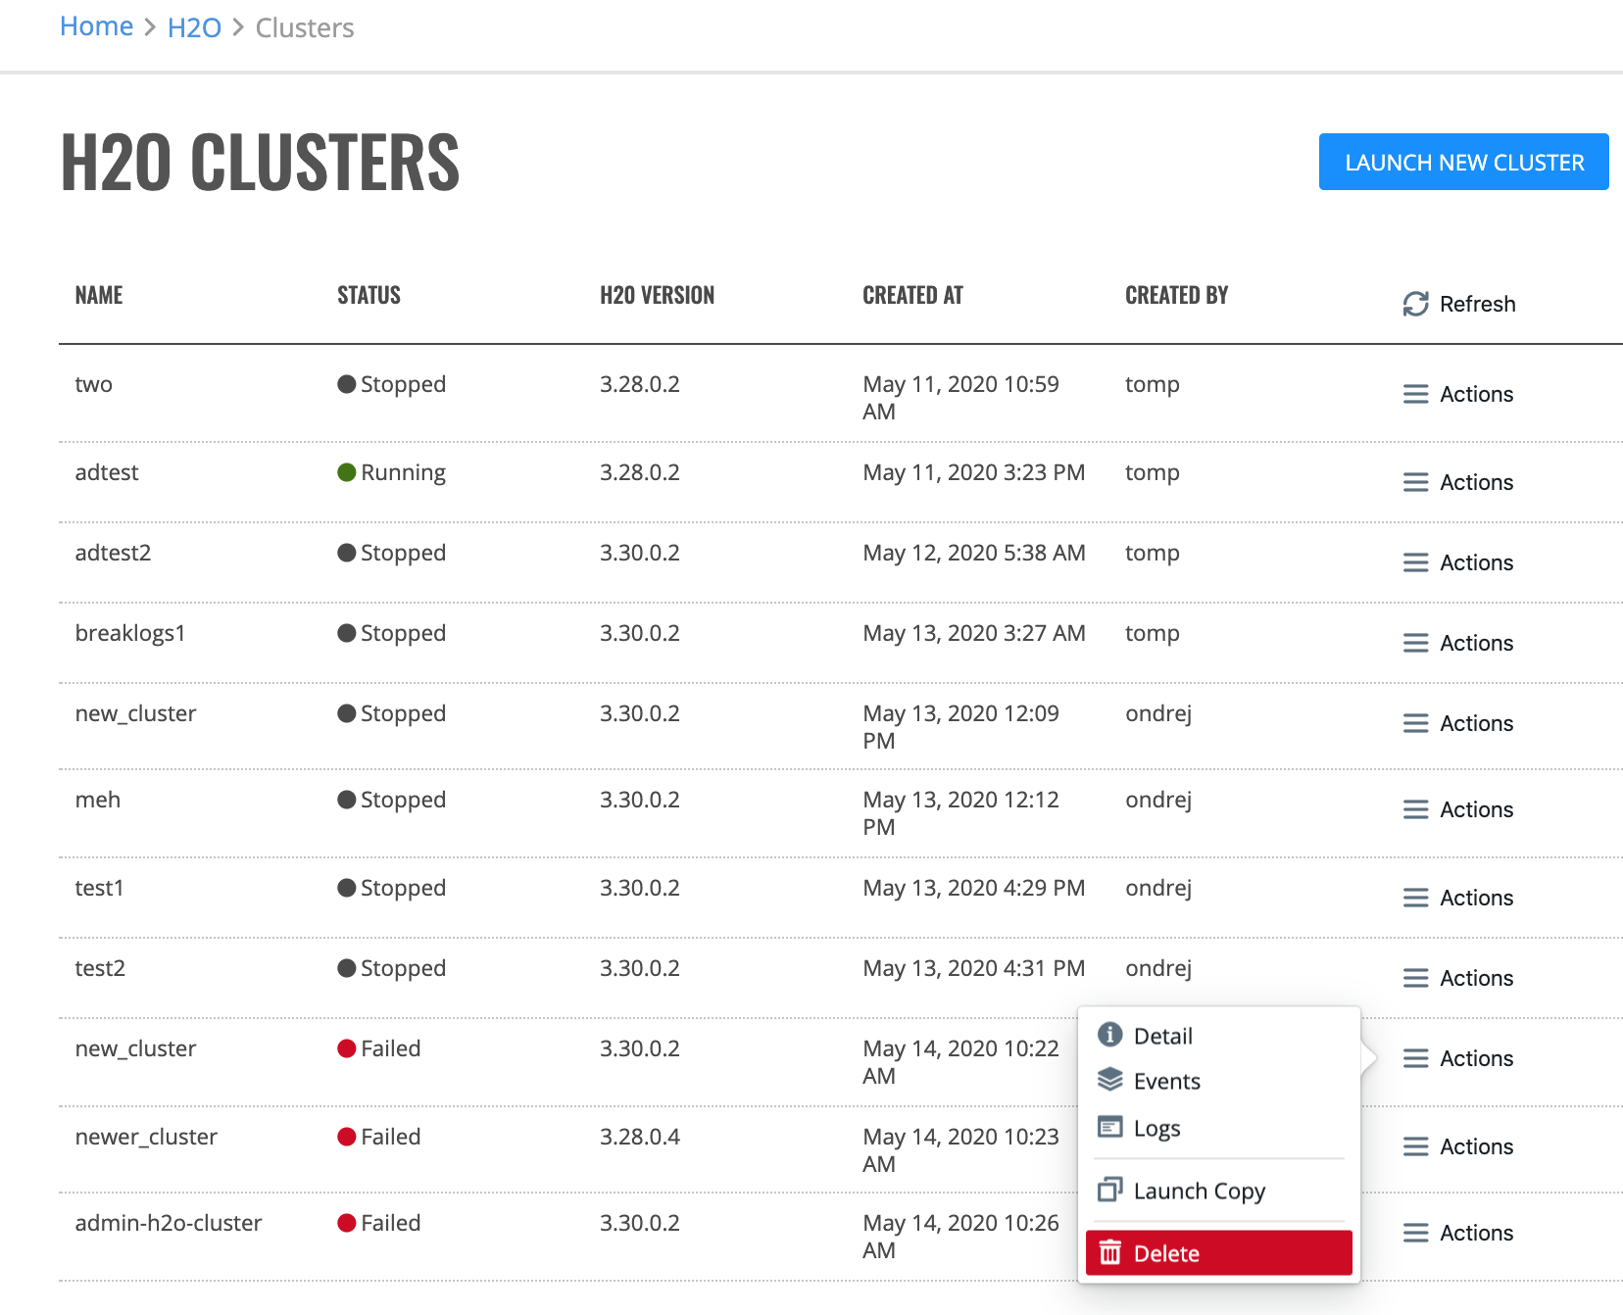Viewport: 1623px width, 1315px height.
Task: Click the STATUS column header
Action: click(369, 295)
